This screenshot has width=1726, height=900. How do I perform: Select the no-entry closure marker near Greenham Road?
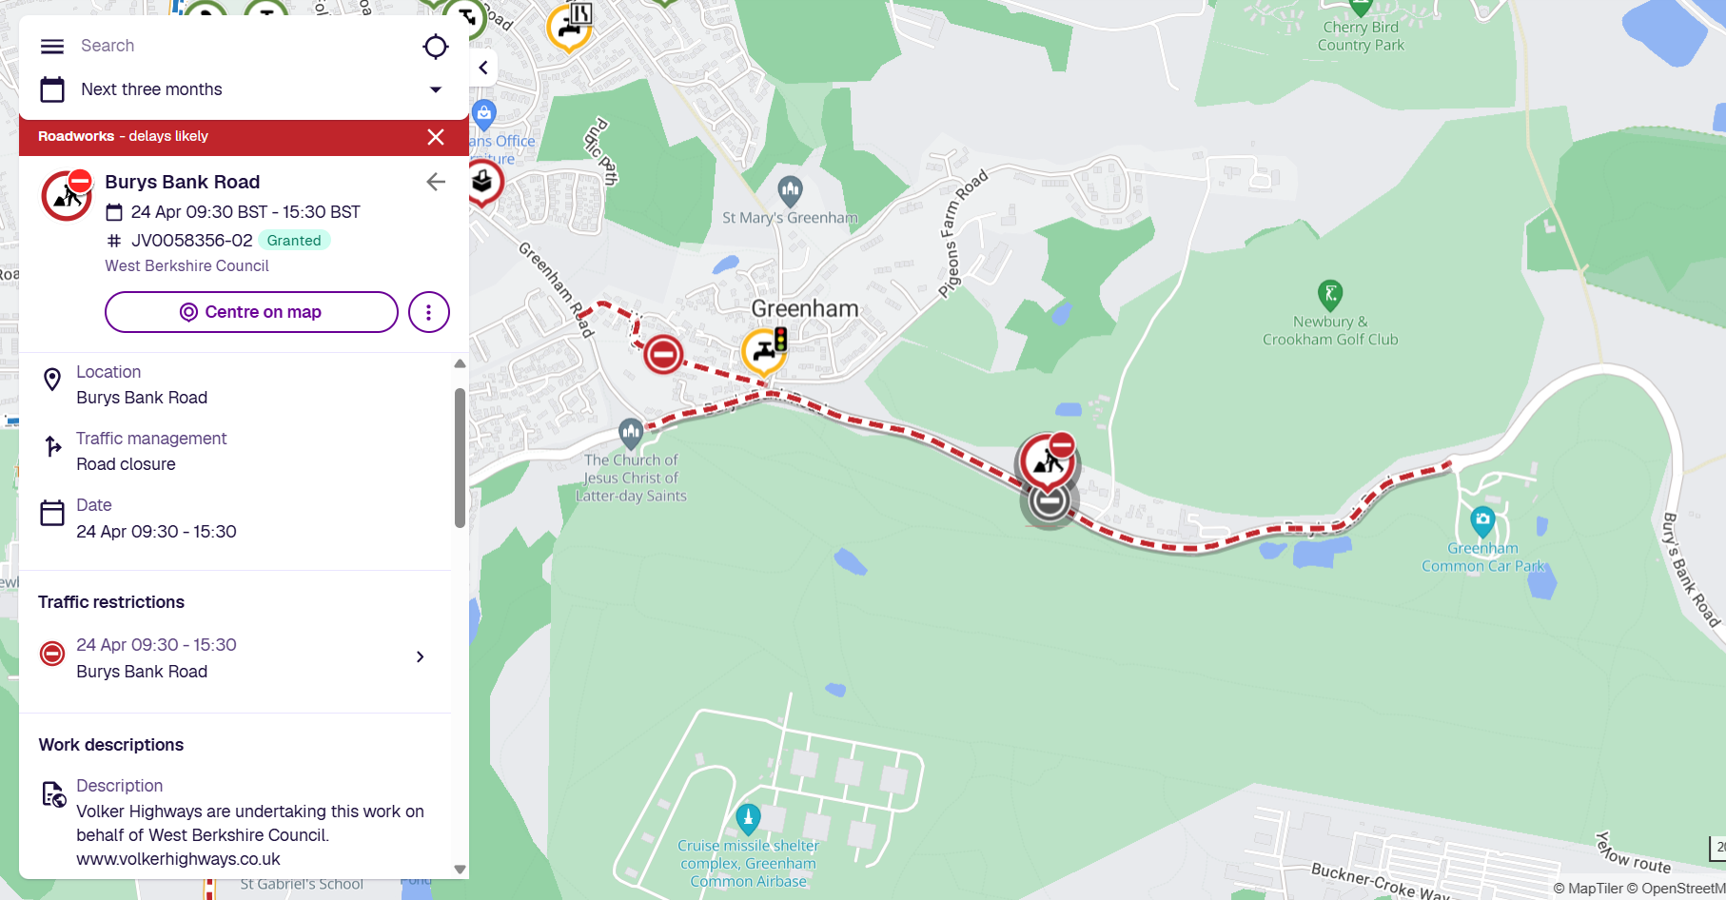click(663, 355)
